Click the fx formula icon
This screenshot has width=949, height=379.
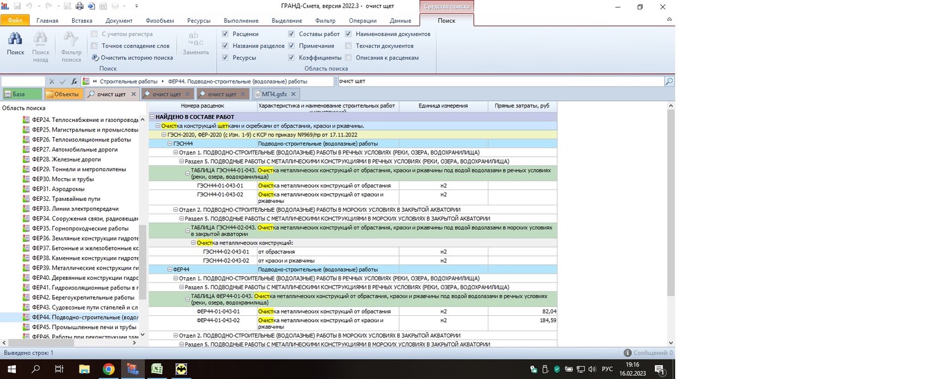74,81
